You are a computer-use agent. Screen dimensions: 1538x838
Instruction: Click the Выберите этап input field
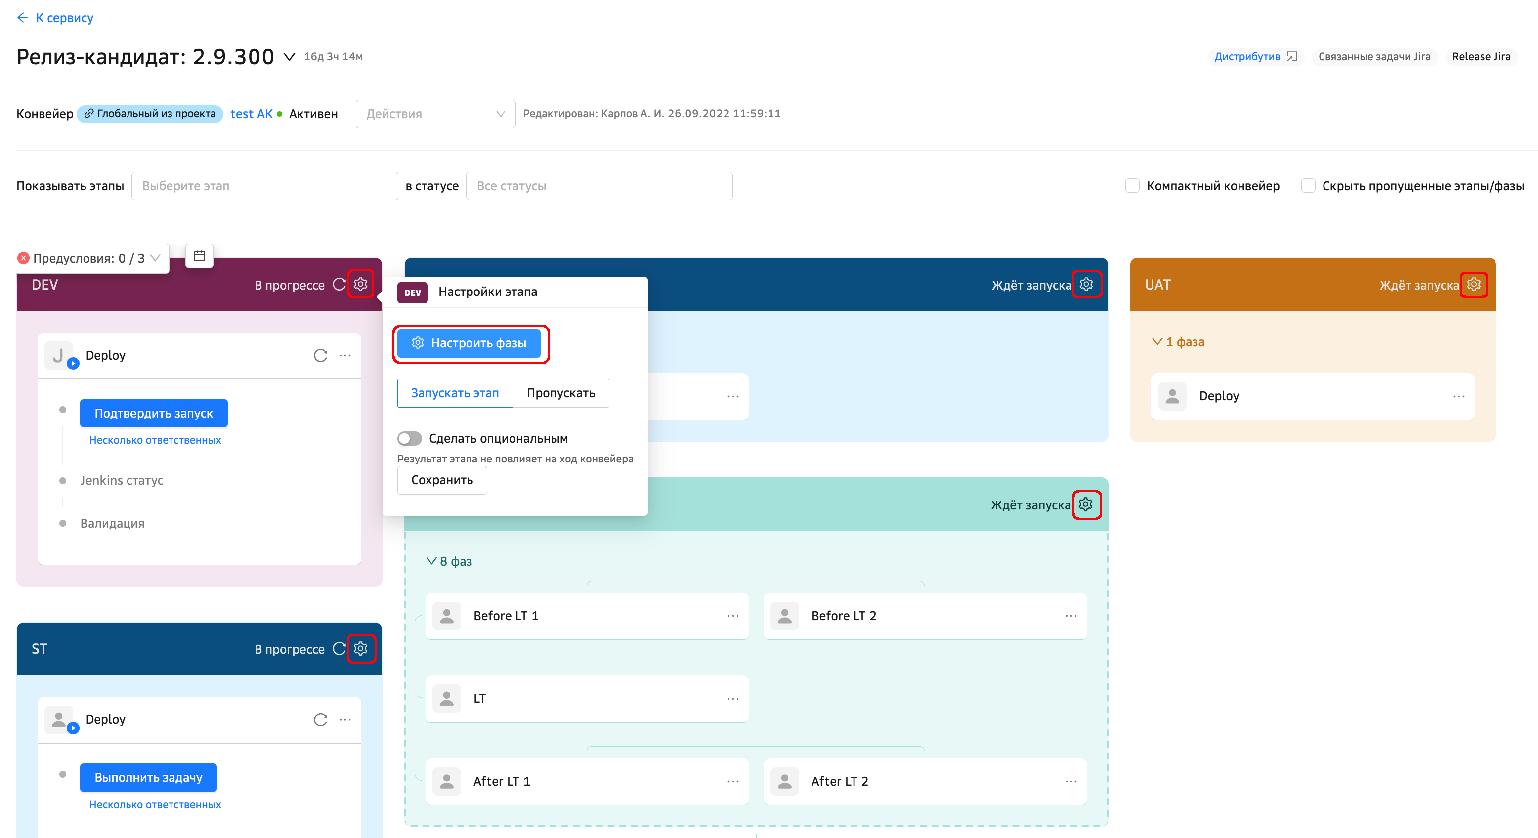[264, 186]
